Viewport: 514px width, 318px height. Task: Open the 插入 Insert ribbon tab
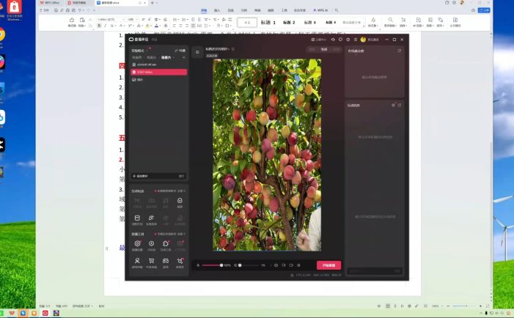click(x=216, y=11)
